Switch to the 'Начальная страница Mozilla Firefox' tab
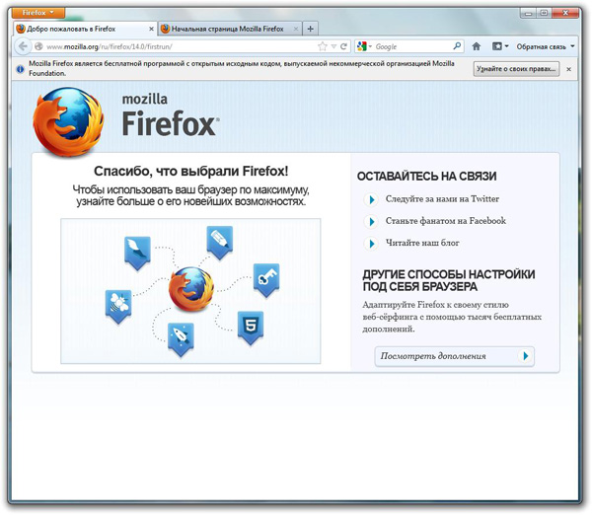 pyautogui.click(x=230, y=29)
